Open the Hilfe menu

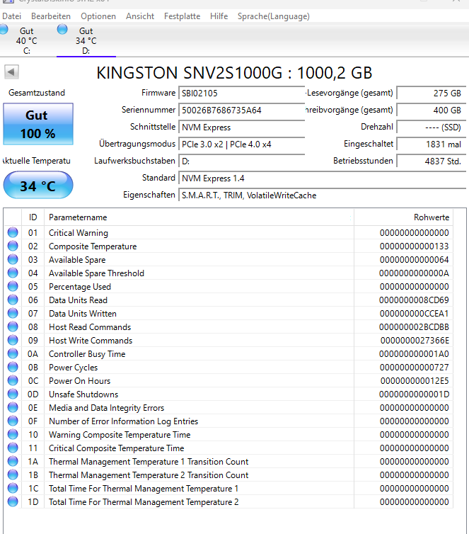(x=219, y=16)
